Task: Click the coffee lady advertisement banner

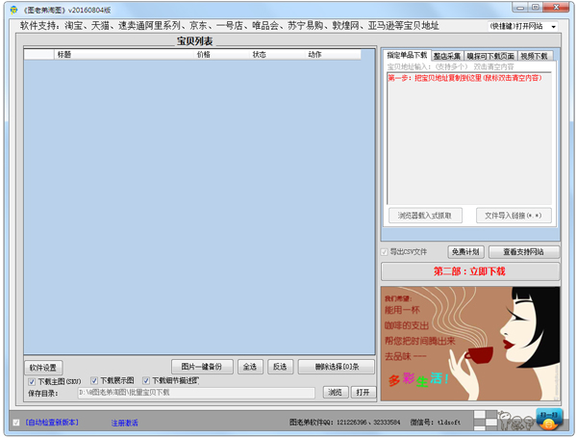Action: (469, 343)
